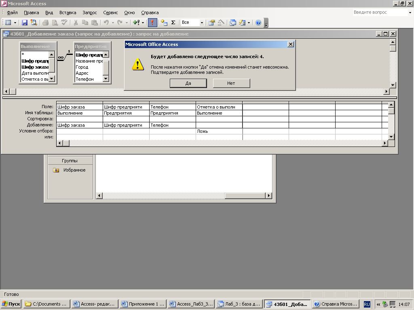Click the Show Table toolbar icon
This screenshot has width=414, height=310.
tap(164, 23)
